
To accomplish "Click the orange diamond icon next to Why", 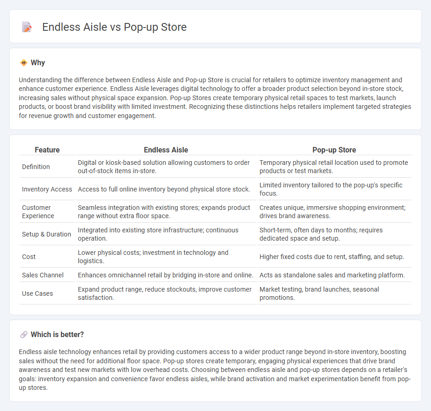I will coord(24,63).
